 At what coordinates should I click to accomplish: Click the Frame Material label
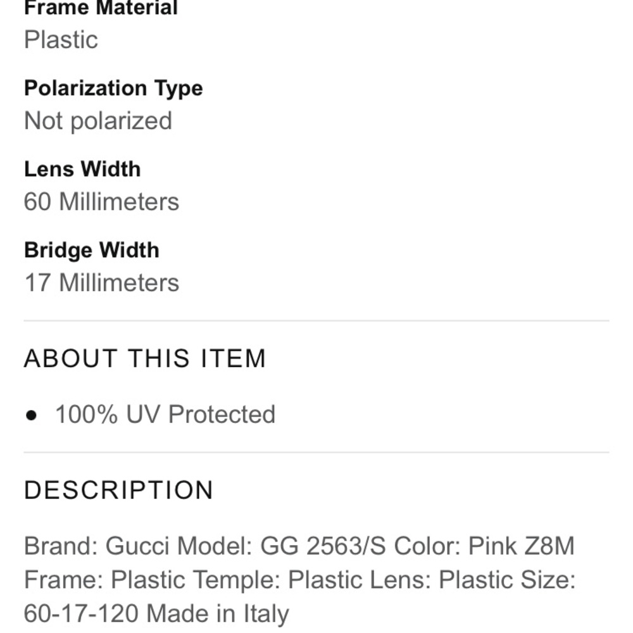pos(101,8)
